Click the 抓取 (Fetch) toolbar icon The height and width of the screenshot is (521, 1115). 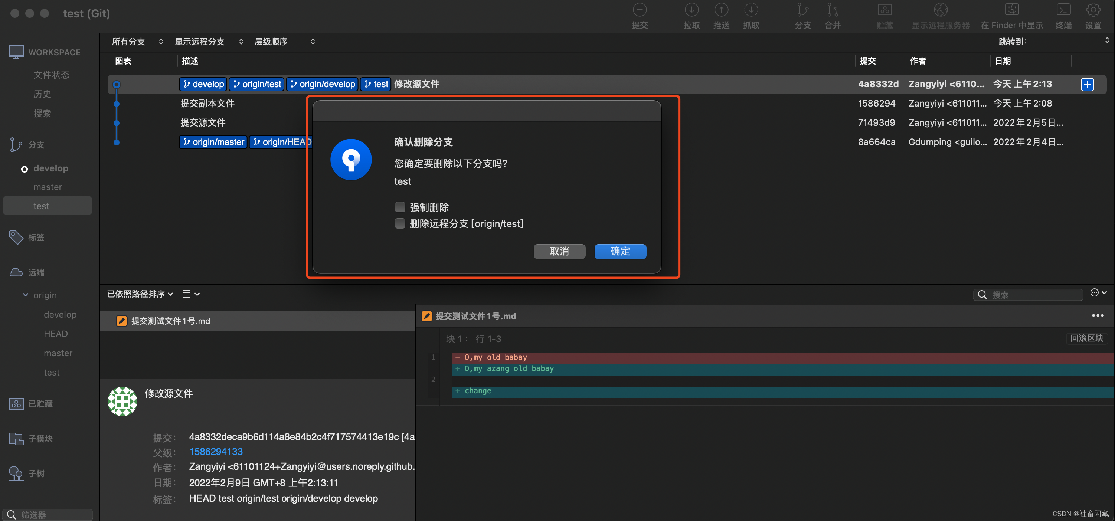[x=751, y=10]
